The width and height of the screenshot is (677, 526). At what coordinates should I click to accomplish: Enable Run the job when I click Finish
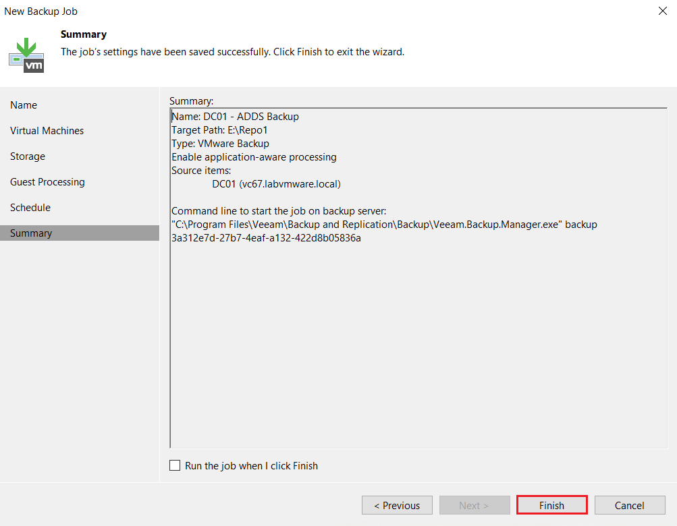click(x=175, y=465)
